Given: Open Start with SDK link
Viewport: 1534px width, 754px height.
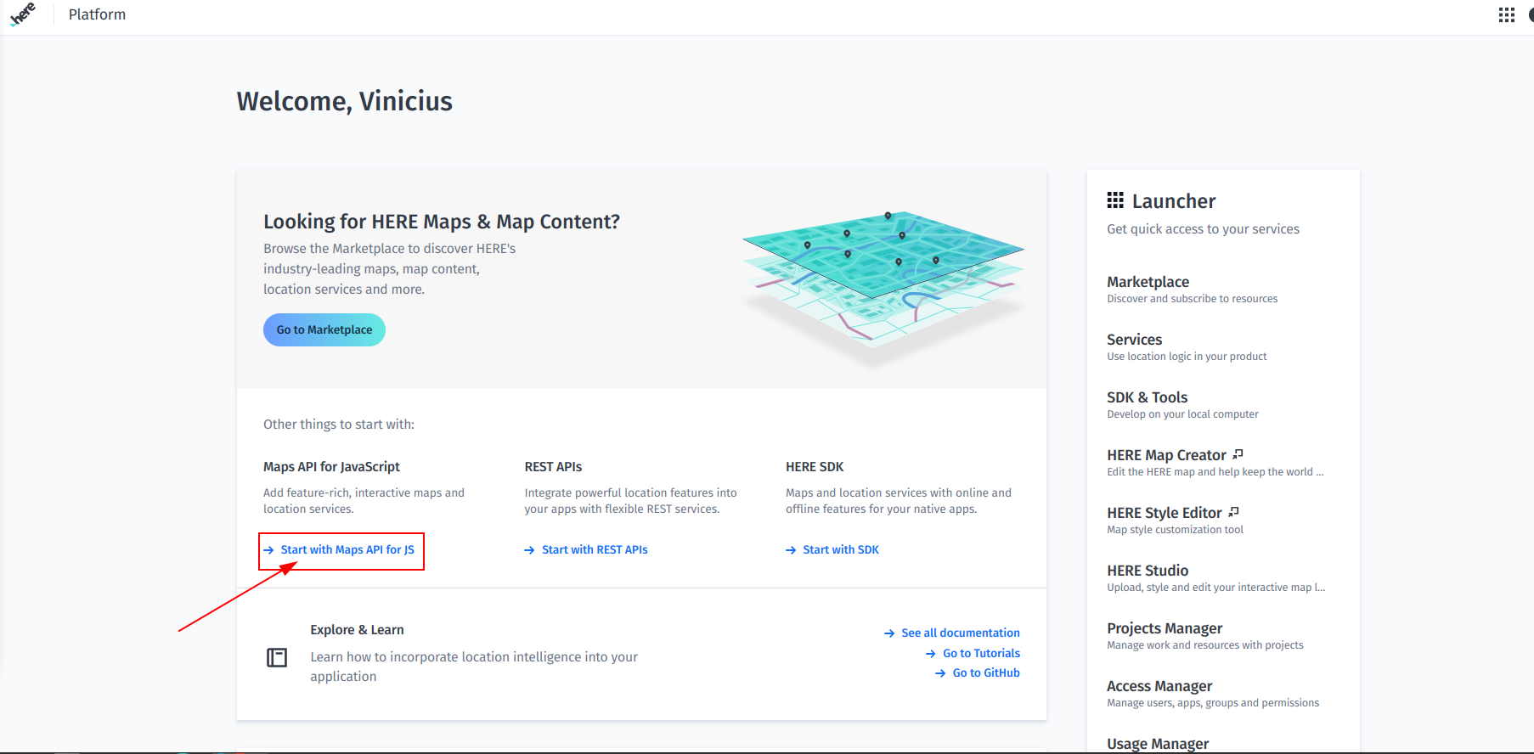Looking at the screenshot, I should (841, 550).
